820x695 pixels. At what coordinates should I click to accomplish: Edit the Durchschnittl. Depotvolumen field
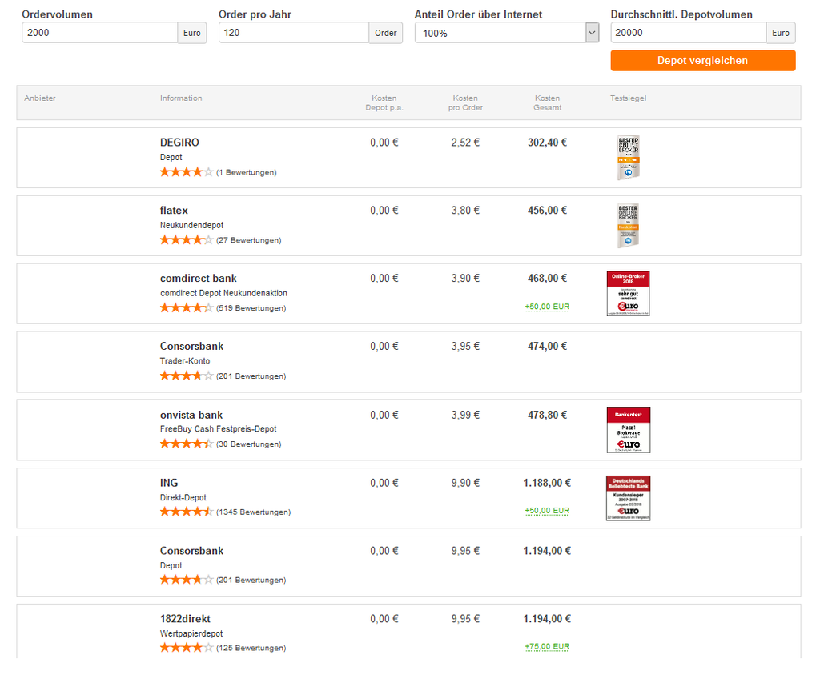point(688,33)
